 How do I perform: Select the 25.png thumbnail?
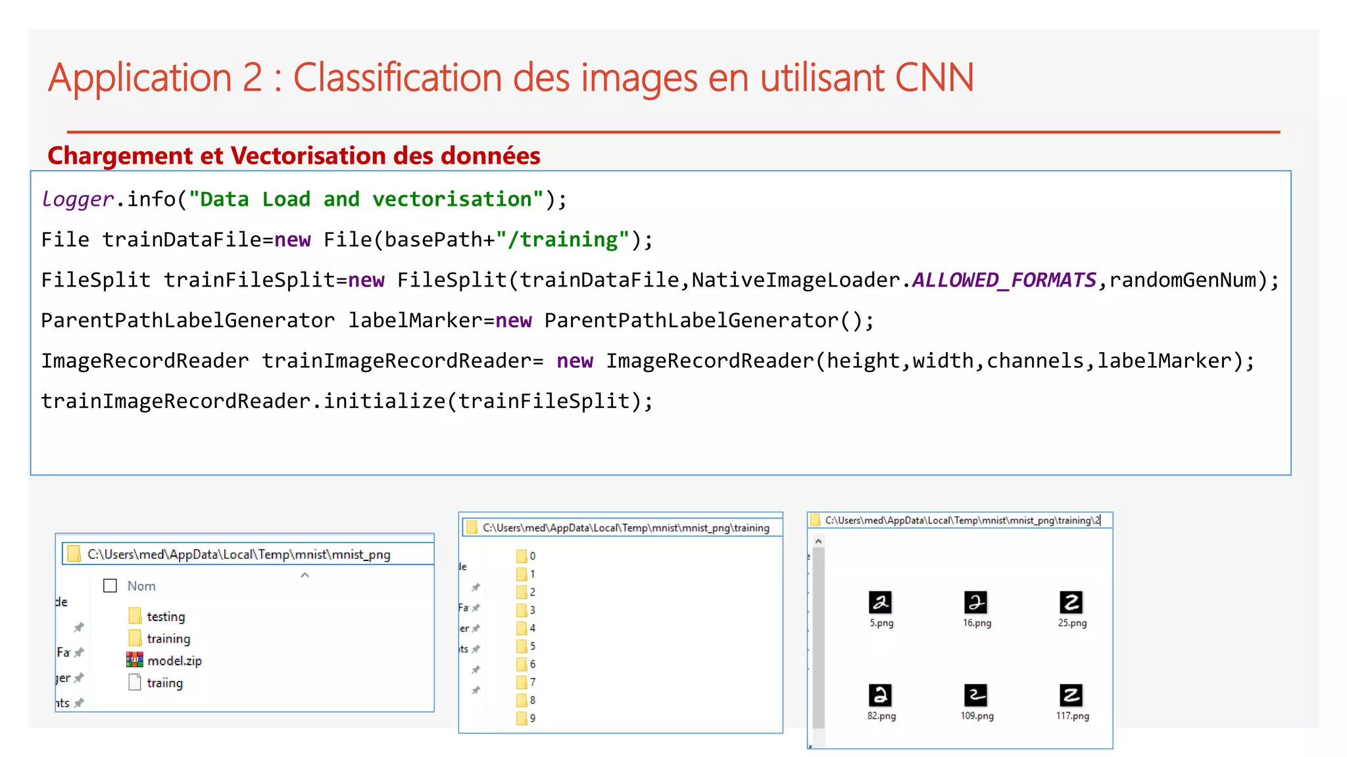[1071, 602]
